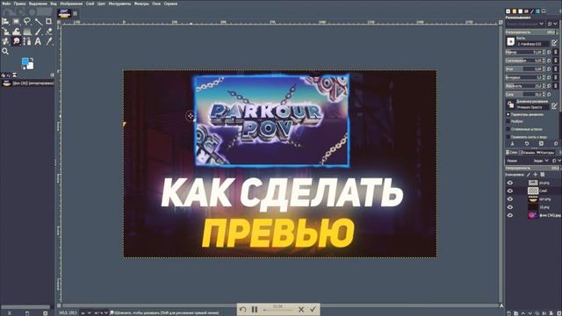Open the left dock configuration menu button
The height and width of the screenshot is (316, 562).
click(x=53, y=75)
